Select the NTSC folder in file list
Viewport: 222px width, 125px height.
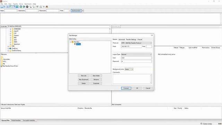coord(5,61)
